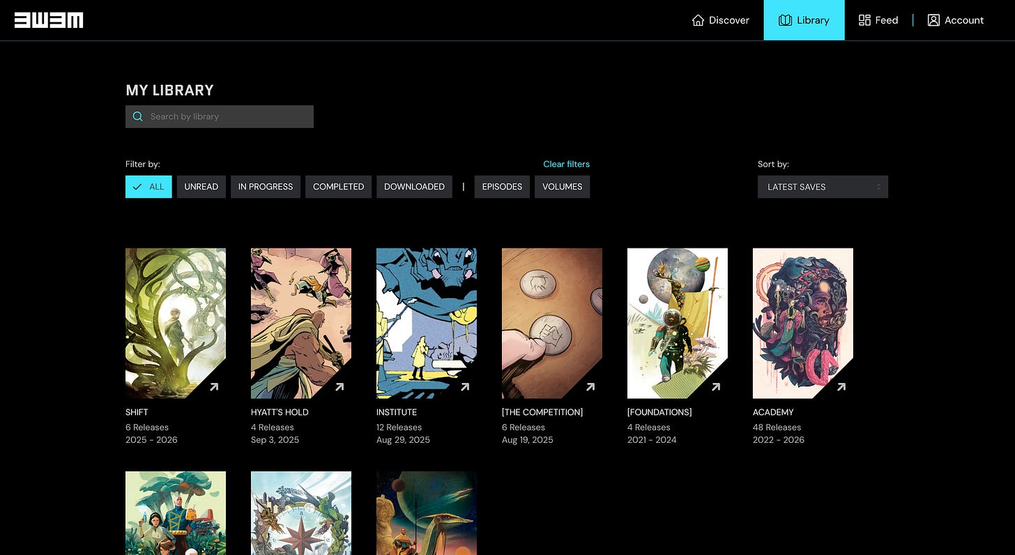
Task: Click the arrow icon on [THE COMPETITION] cover
Action: pos(590,386)
